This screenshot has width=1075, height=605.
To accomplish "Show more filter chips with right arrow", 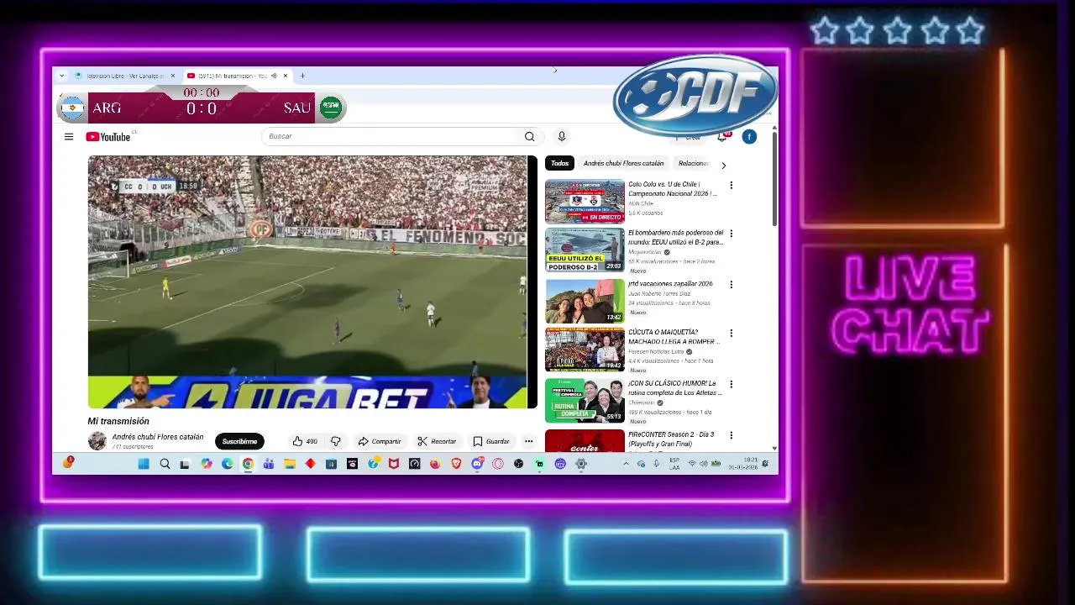I will point(723,166).
